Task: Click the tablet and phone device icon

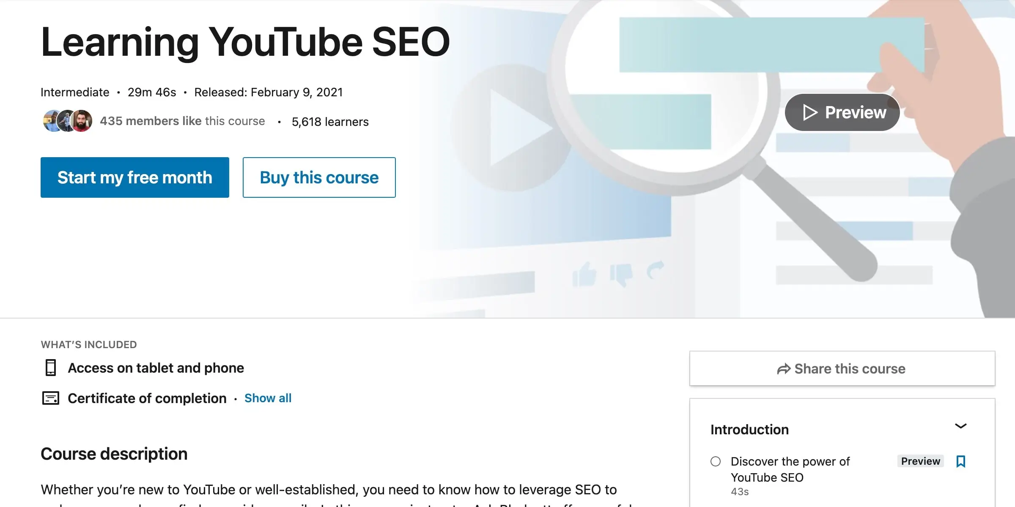Action: pyautogui.click(x=51, y=368)
